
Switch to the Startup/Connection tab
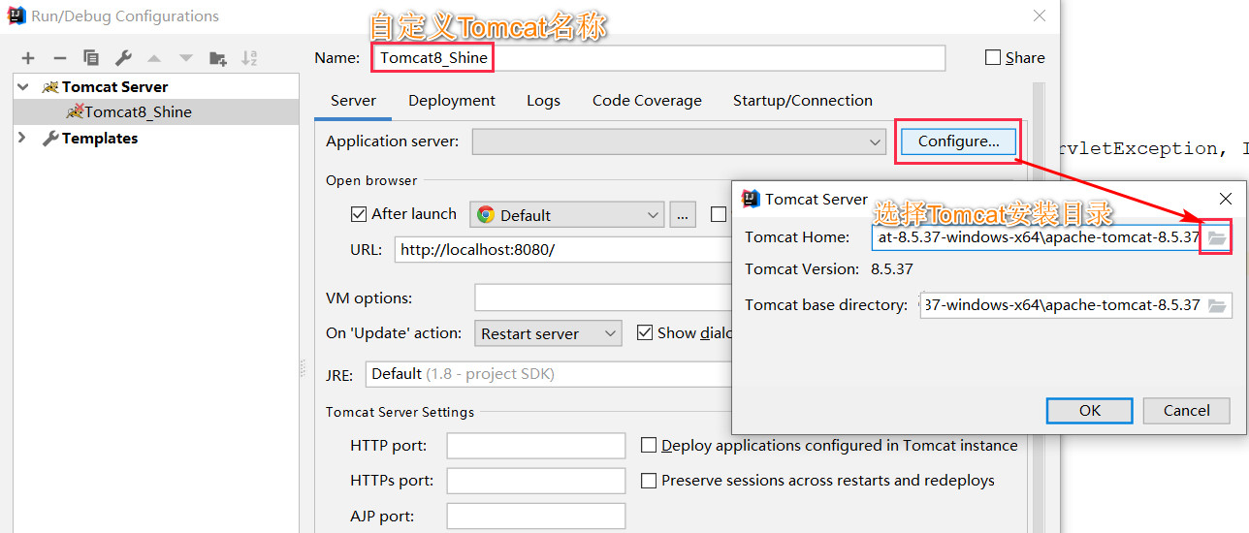(x=803, y=101)
